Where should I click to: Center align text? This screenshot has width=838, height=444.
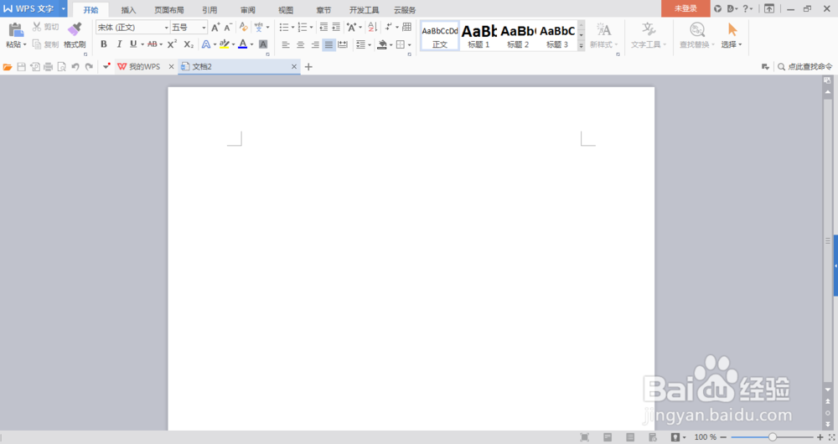pos(300,45)
